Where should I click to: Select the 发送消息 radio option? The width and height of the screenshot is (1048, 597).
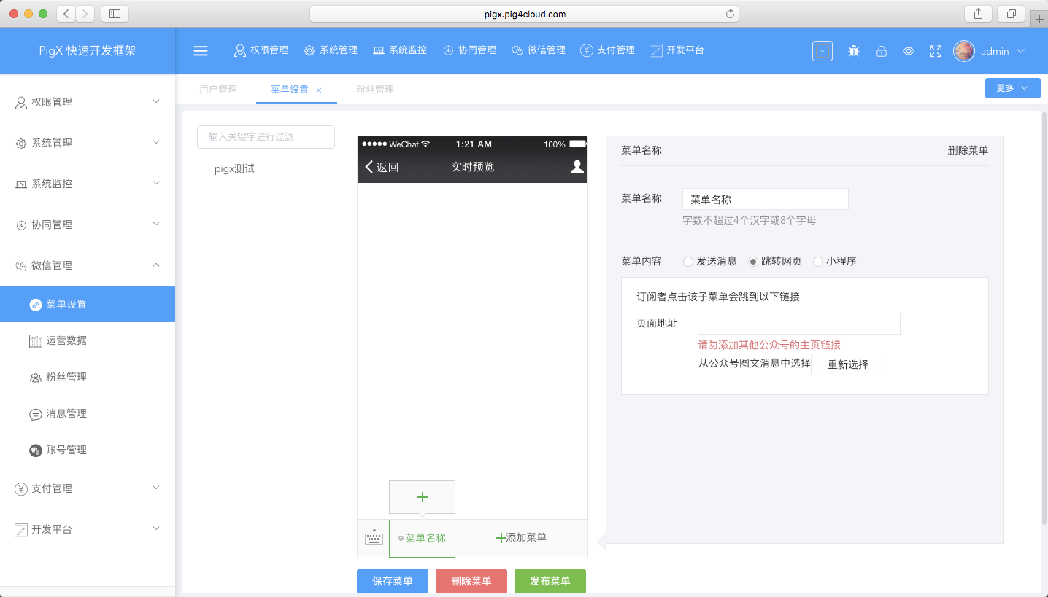click(688, 262)
